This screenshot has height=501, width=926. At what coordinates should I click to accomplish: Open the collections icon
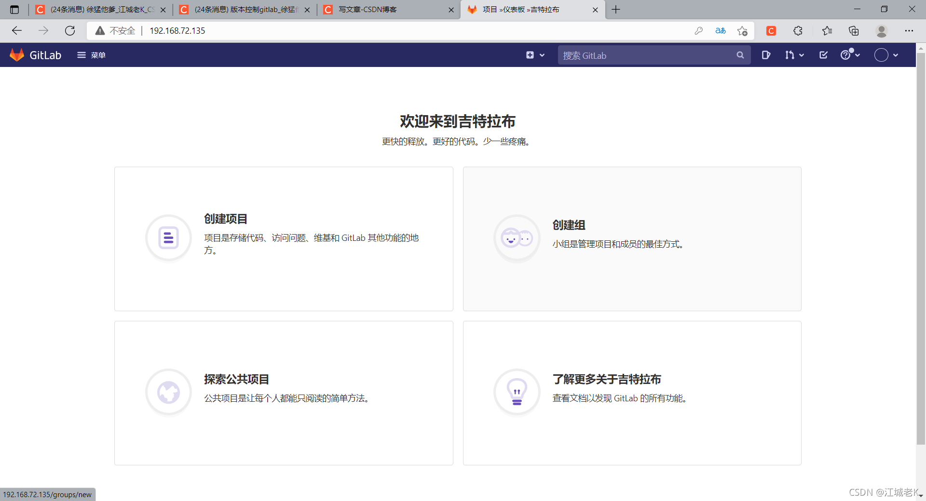click(x=854, y=31)
